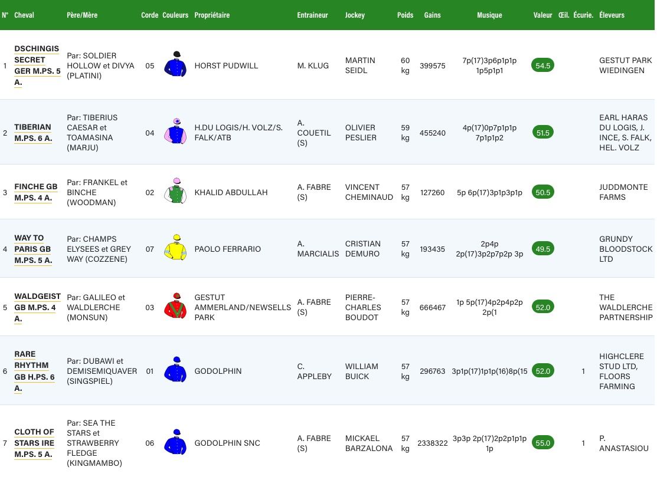Click Tiberian's pink and blue silks icon
Viewport: 657px width, 477px height.
coord(175,131)
